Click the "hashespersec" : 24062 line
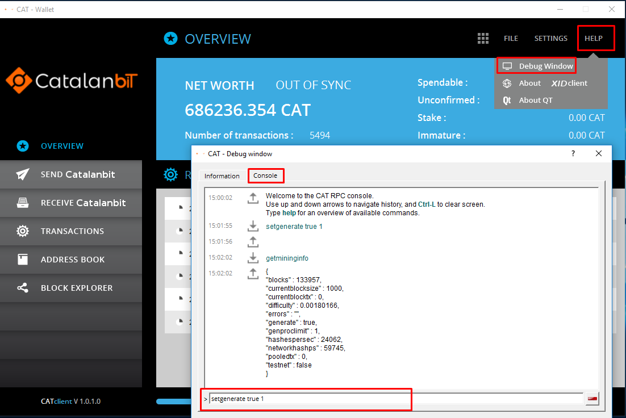The height and width of the screenshot is (418, 626). (x=304, y=340)
